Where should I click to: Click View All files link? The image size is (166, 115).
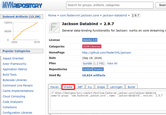tap(112, 64)
